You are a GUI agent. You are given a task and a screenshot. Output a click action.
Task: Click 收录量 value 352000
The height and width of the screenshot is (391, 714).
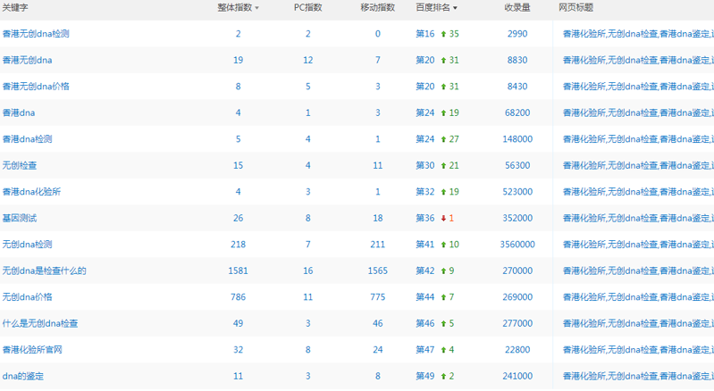coord(517,218)
